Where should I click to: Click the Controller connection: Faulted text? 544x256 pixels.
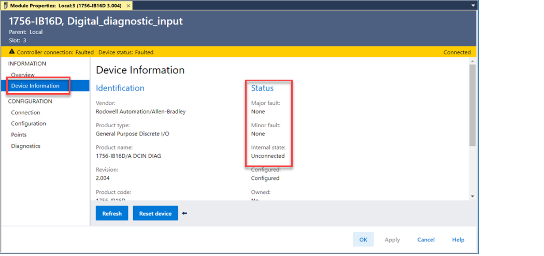(55, 52)
